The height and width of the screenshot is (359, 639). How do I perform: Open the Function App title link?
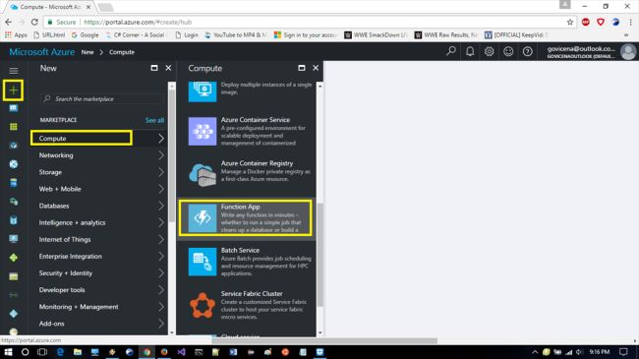point(240,207)
